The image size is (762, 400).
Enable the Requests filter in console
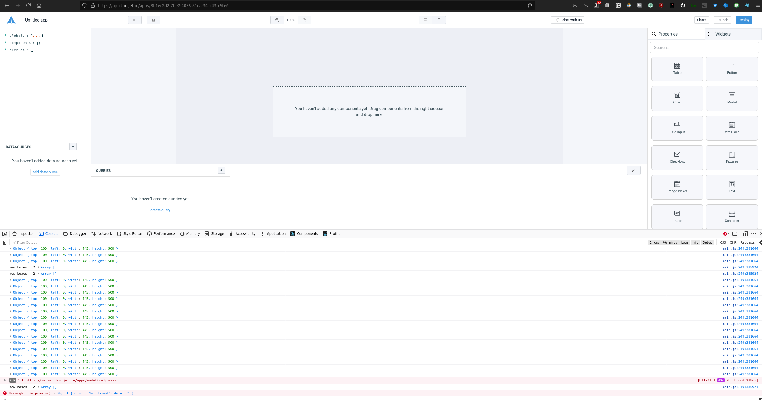748,242
